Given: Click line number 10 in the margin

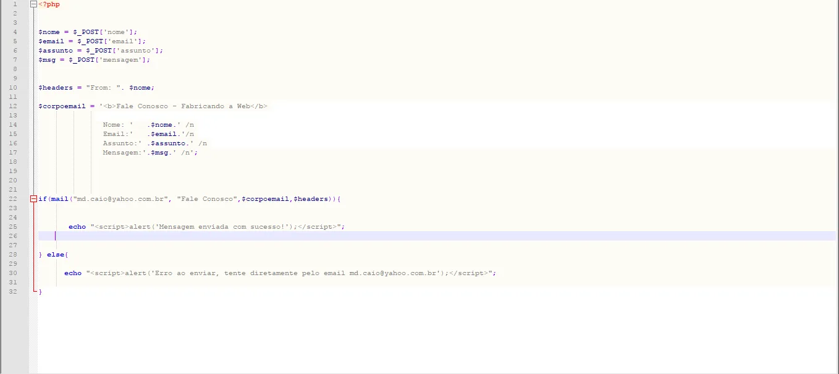Looking at the screenshot, I should coord(14,88).
